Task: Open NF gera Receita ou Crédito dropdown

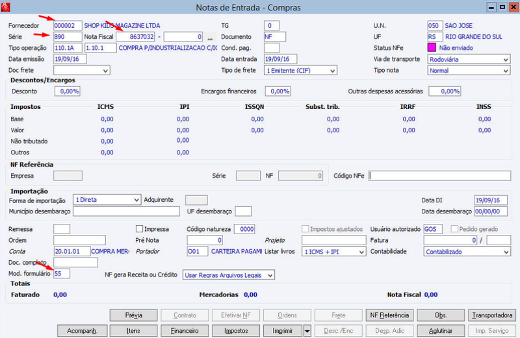Action: click(229, 275)
